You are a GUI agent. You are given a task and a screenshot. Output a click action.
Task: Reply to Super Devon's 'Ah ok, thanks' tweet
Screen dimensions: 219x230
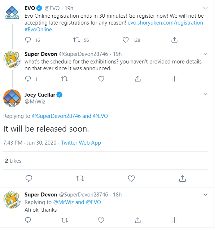[x=28, y=220]
